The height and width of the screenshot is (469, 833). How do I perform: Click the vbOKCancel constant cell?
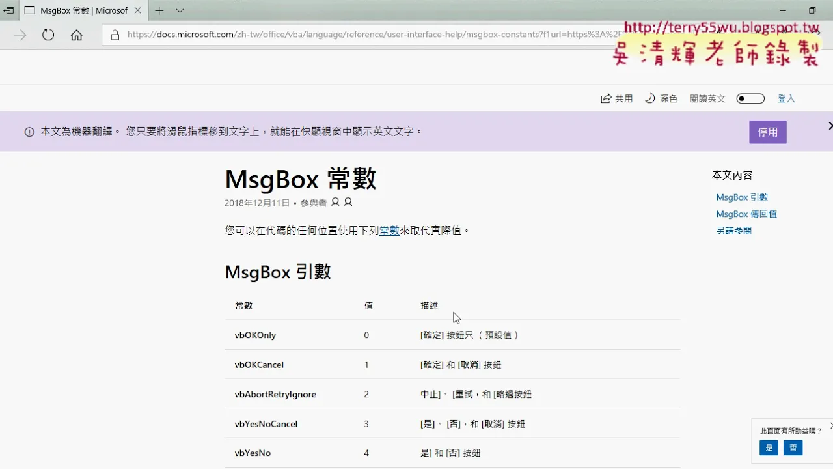point(259,365)
